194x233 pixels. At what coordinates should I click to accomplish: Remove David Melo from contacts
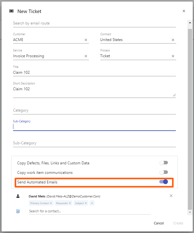point(171,196)
